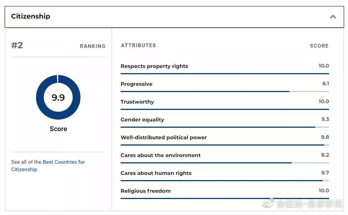Screen dimensions: 348x215
Task: Click the 8.1 Progressive score value
Action: (x=326, y=84)
